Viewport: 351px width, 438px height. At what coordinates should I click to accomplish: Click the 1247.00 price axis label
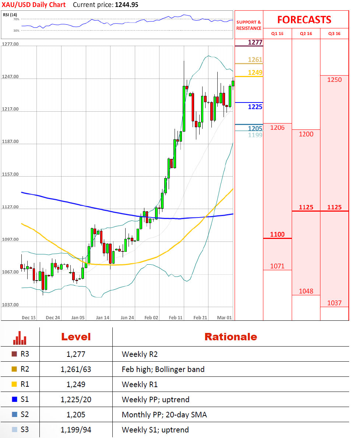point(10,77)
